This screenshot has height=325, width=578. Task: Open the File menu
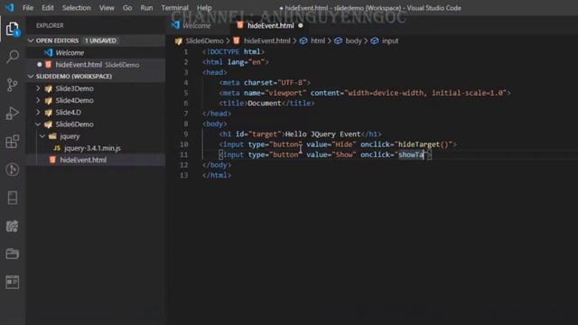click(28, 8)
